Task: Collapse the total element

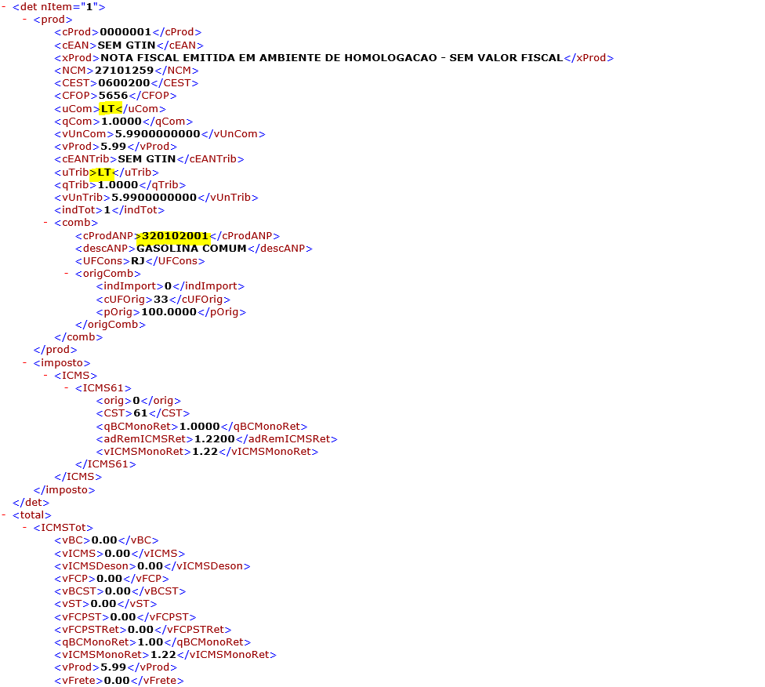Action: pos(4,515)
